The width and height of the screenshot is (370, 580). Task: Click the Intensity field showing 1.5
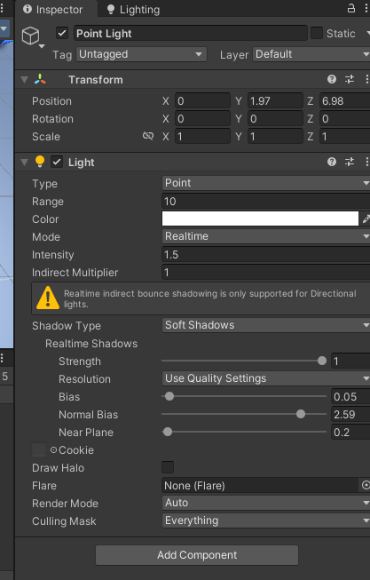(x=266, y=255)
